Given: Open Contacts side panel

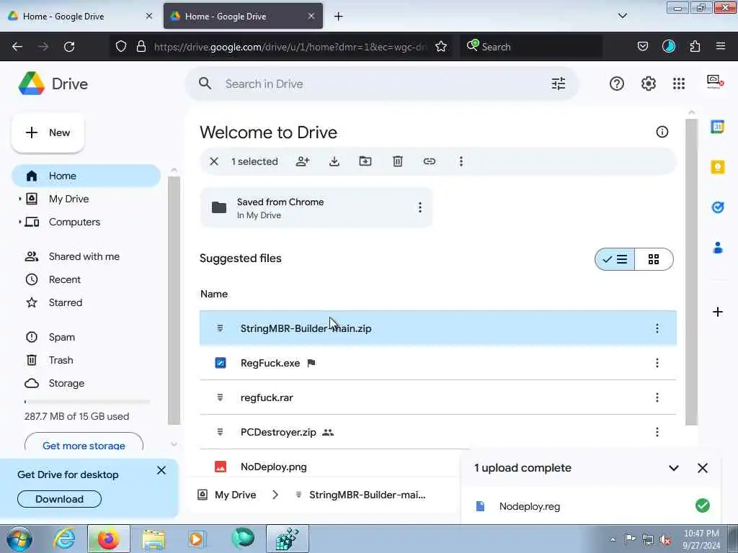Looking at the screenshot, I should coord(717,248).
